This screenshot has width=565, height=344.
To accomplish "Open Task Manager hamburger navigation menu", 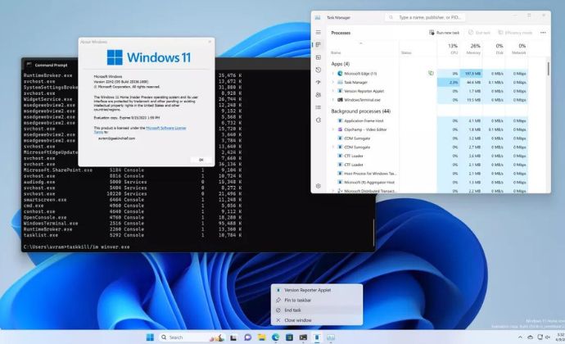I will pos(319,33).
